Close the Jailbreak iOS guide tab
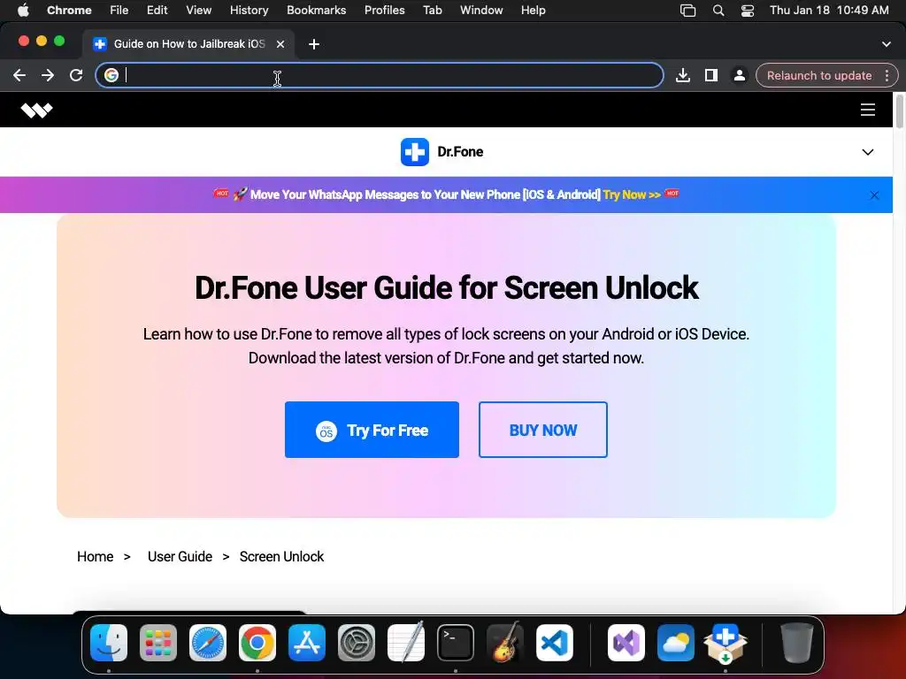 280,44
